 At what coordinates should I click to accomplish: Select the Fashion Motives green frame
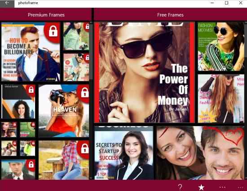click(x=221, y=46)
